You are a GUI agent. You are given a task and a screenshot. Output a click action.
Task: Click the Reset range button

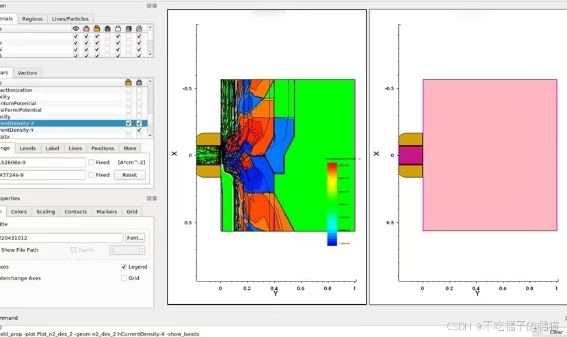click(130, 175)
